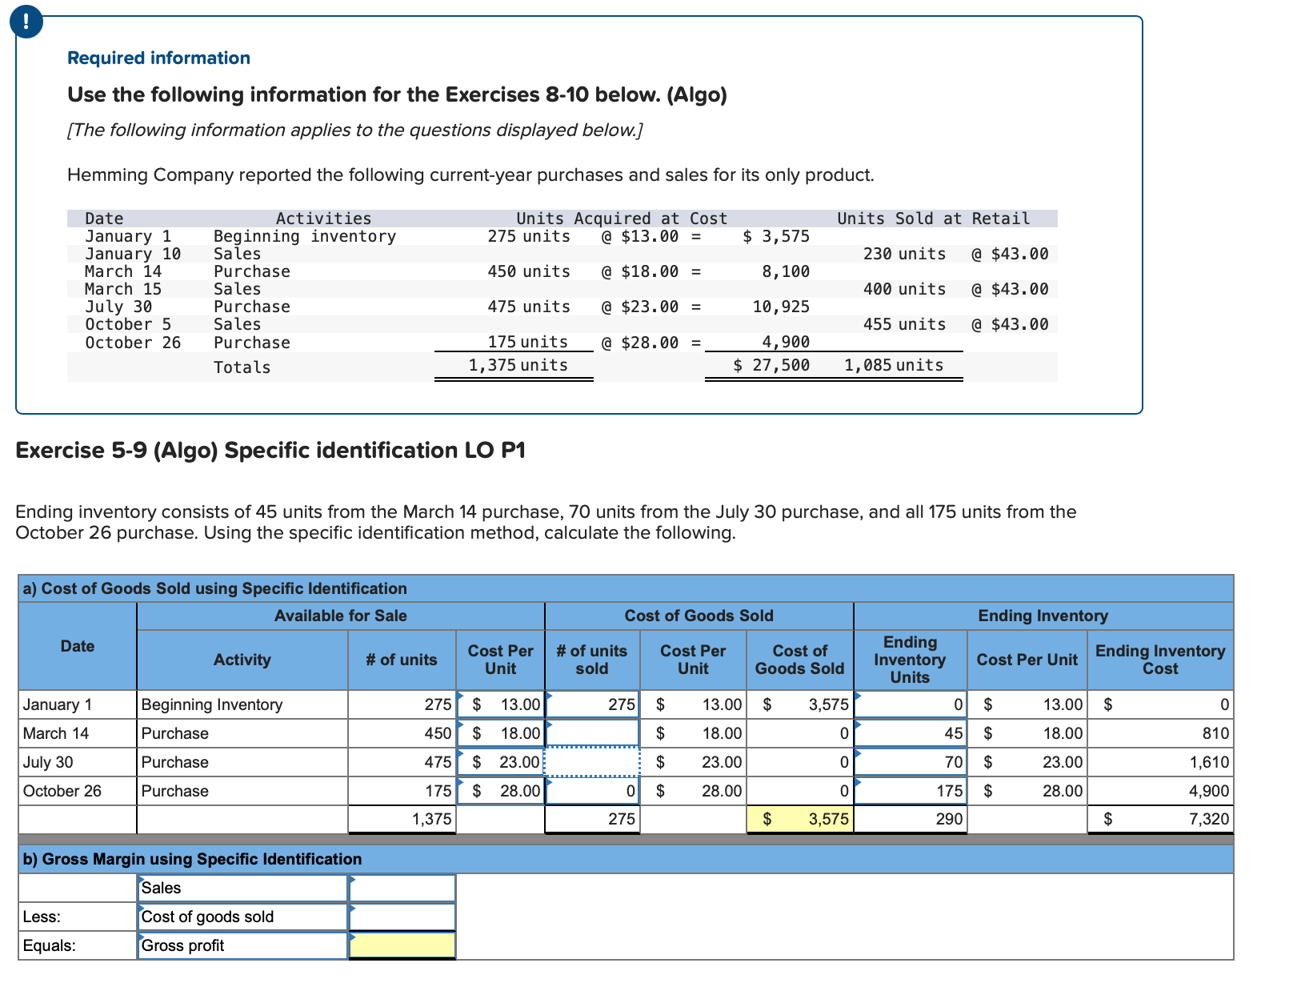Click March 14 cost per unit 18.00 cell
This screenshot has height=983, width=1309.
coord(501,733)
